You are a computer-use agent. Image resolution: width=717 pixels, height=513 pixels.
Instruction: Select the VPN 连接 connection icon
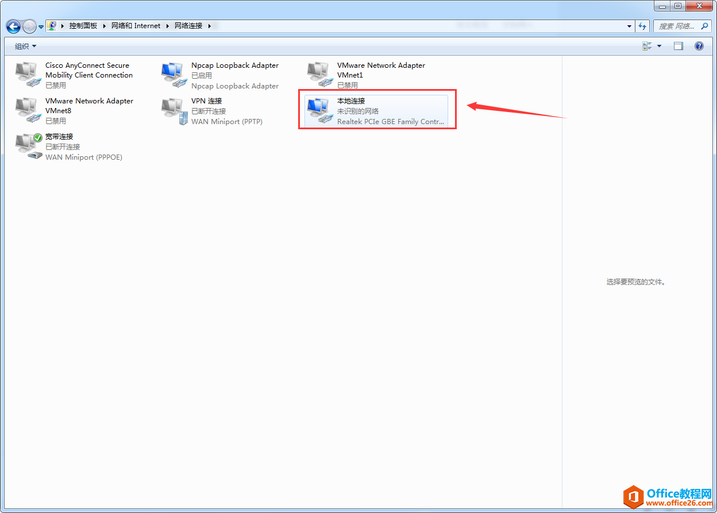[174, 110]
